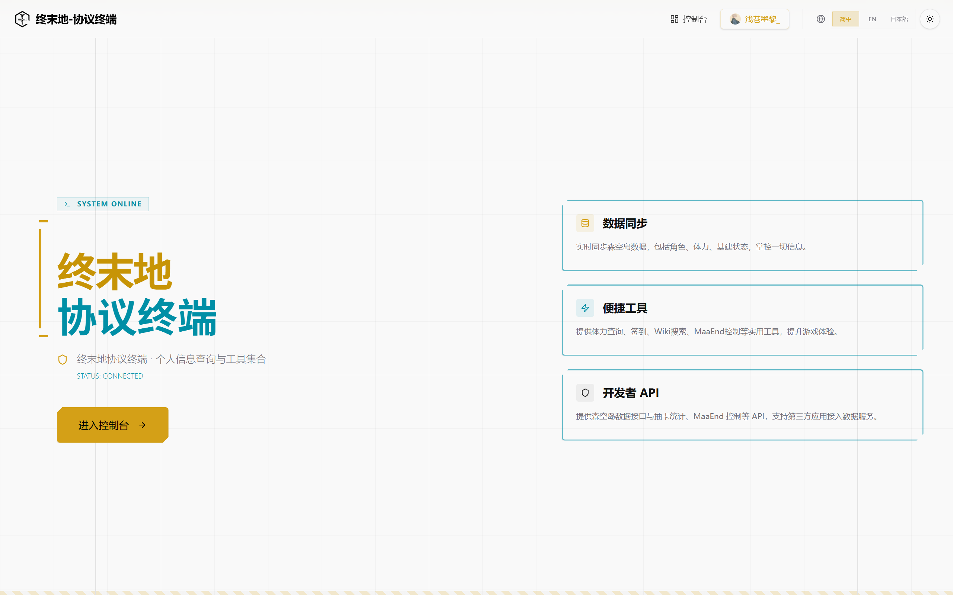Open the 终末地-协议终端 site title
Viewport: 953px width, 595px height.
tap(76, 19)
